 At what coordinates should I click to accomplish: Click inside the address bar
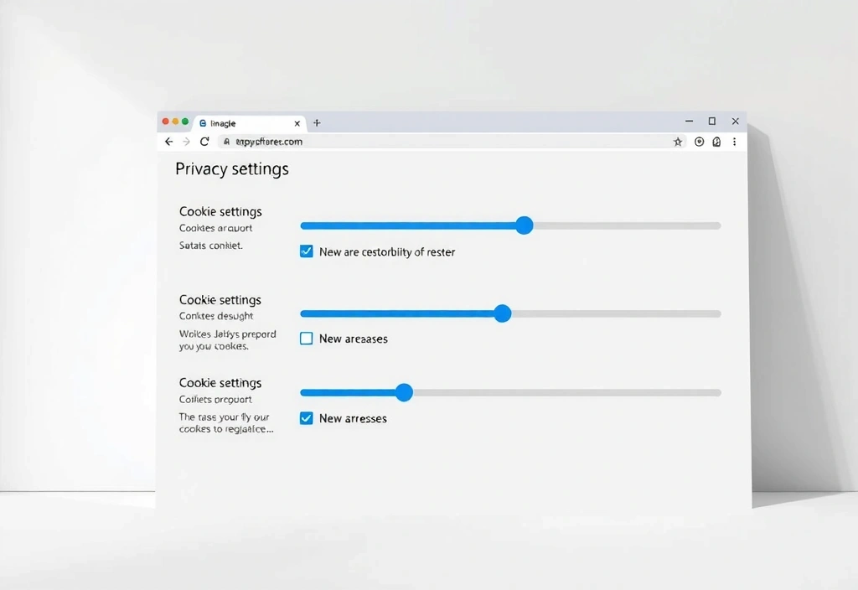(419, 141)
